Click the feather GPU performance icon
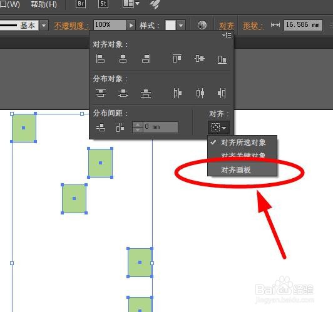This screenshot has width=333, height=312. (x=155, y=4)
